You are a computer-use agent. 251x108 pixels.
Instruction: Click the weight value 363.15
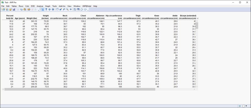pyautogui.click(x=34, y=21)
